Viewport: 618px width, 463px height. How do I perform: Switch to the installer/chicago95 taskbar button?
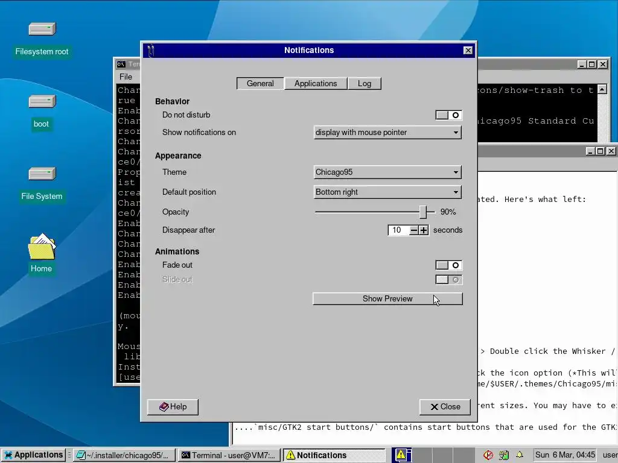coord(124,455)
